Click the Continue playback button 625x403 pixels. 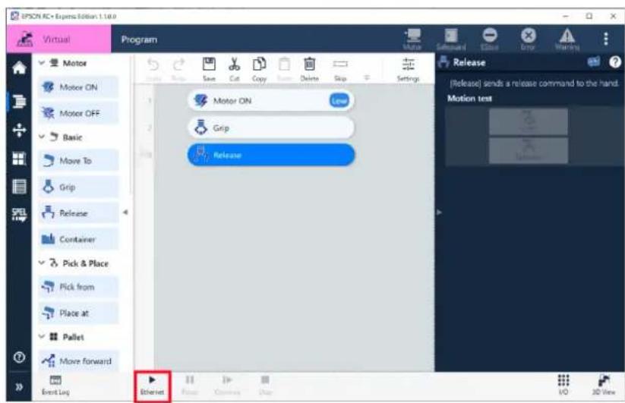(x=227, y=386)
